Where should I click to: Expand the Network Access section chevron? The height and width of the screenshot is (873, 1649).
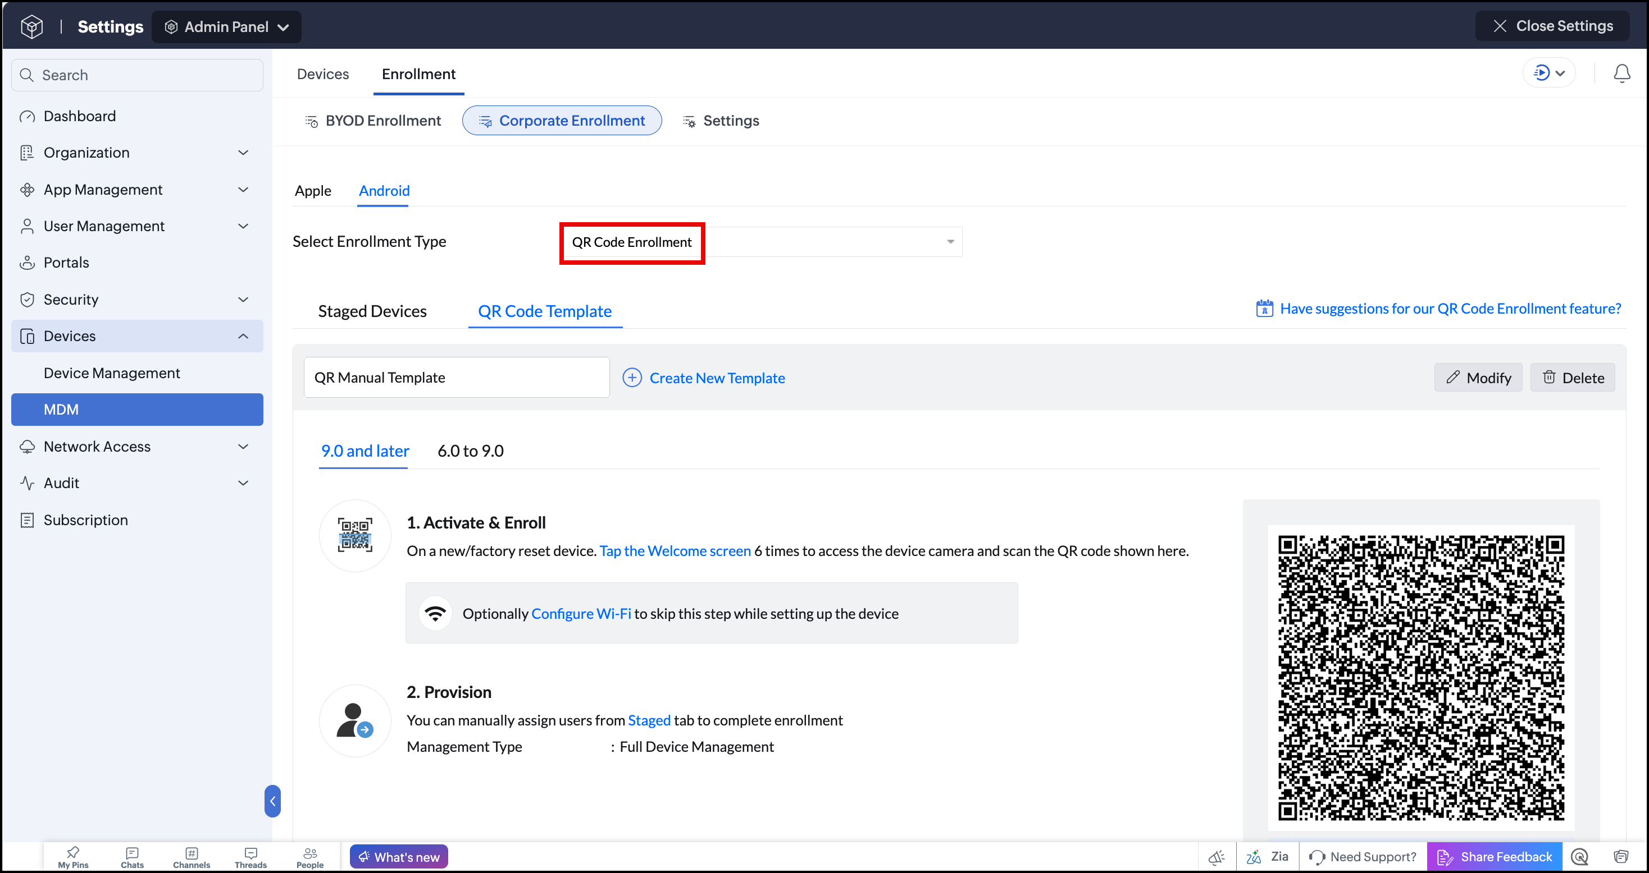pyautogui.click(x=243, y=447)
